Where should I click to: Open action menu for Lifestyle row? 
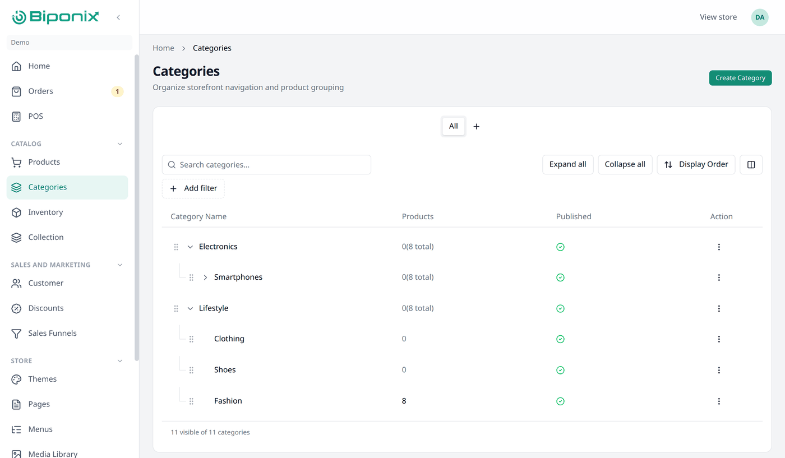click(719, 309)
